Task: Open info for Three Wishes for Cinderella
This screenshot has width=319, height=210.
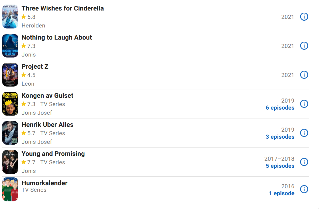Action: pos(304,17)
